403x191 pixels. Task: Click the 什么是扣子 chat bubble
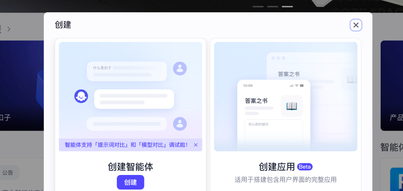(x=127, y=71)
